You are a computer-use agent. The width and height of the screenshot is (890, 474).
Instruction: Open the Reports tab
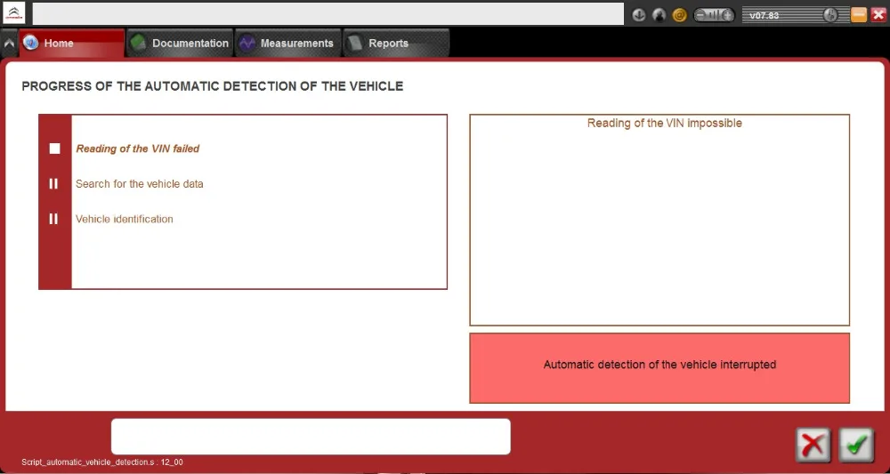click(x=396, y=43)
